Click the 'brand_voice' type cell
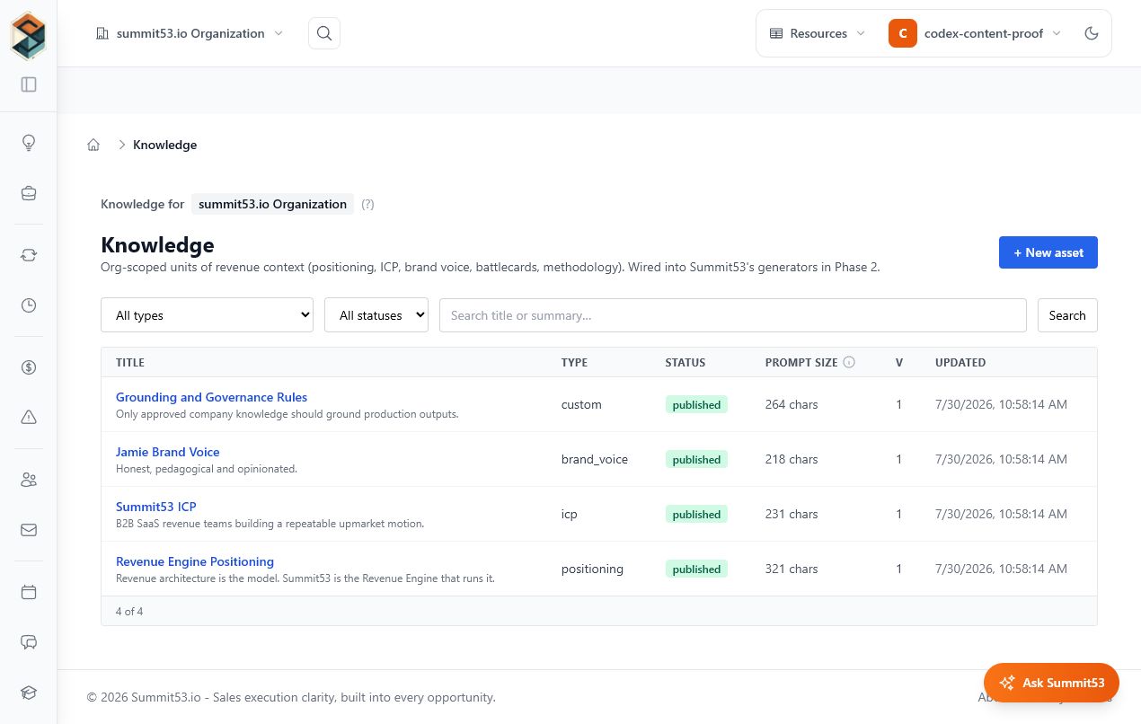The width and height of the screenshot is (1141, 724). coord(595,459)
